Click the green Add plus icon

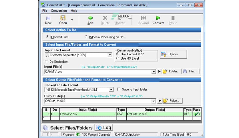[x=90, y=18]
